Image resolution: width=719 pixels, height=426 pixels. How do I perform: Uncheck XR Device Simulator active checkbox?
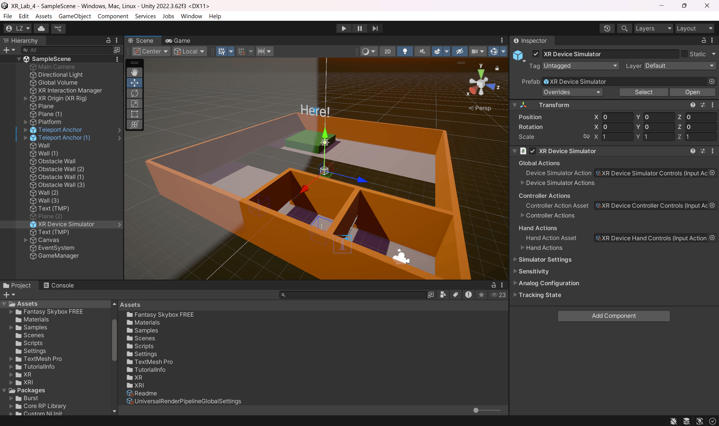click(535, 54)
